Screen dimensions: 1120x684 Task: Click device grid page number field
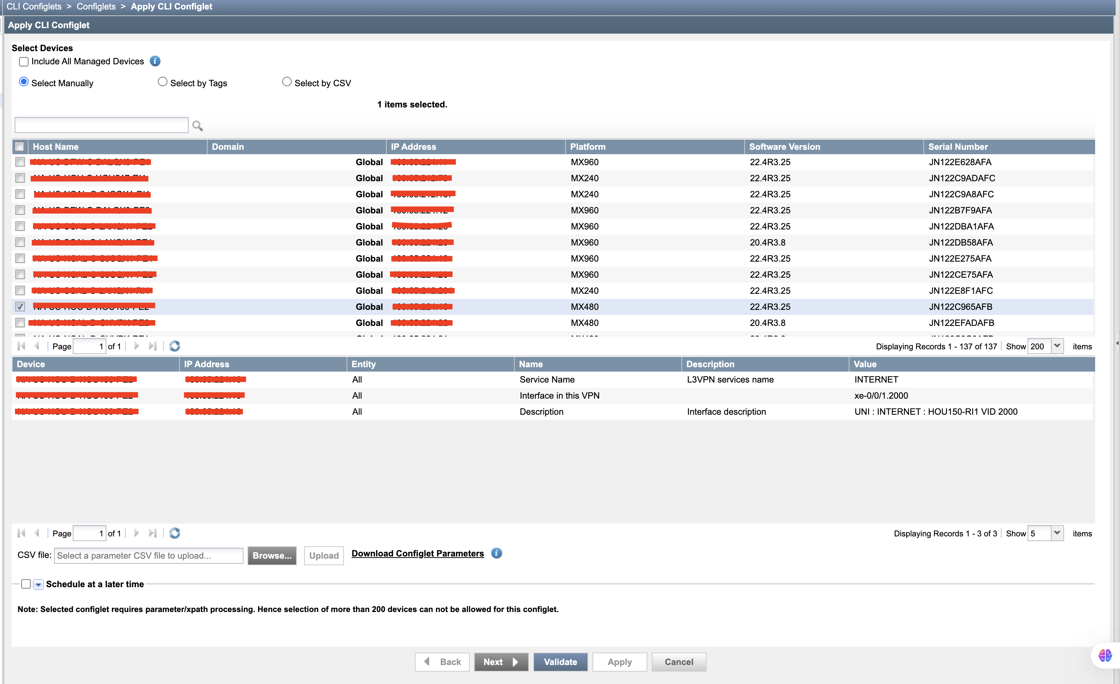click(90, 346)
